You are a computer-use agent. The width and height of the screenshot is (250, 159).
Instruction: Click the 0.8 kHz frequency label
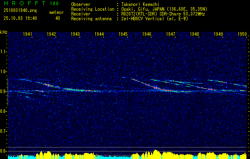coord(3,111)
